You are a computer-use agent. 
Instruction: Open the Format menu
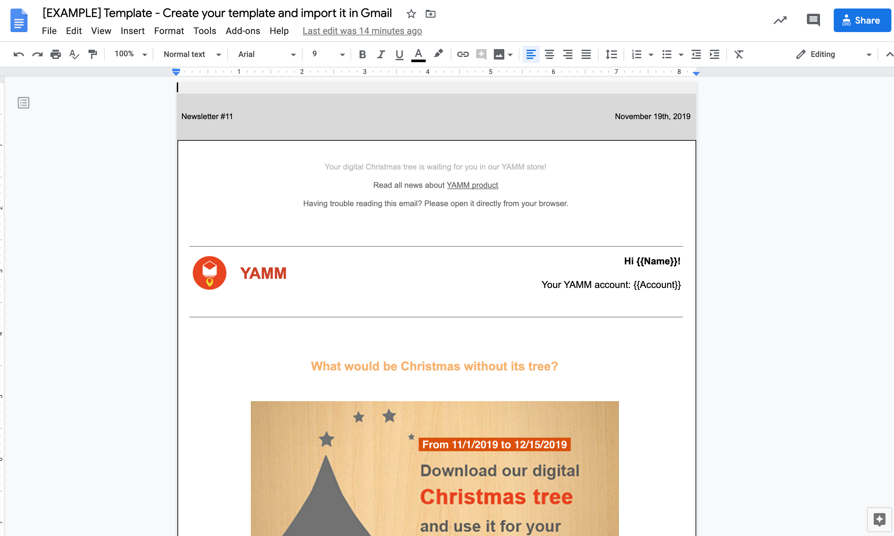[x=168, y=30]
